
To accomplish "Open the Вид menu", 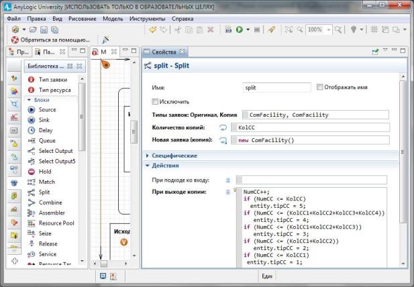I will tap(57, 19).
